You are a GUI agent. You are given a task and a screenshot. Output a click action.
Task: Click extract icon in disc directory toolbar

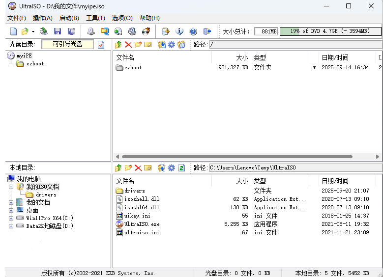pyautogui.click(x=161, y=44)
